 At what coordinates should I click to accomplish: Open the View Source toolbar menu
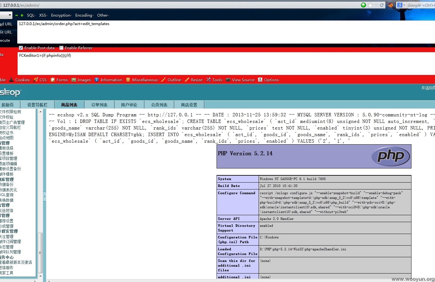pyautogui.click(x=243, y=80)
